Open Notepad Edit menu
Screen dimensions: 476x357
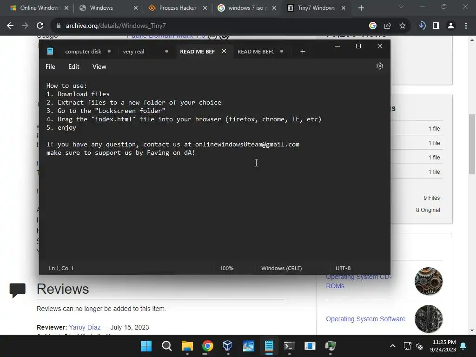74,66
